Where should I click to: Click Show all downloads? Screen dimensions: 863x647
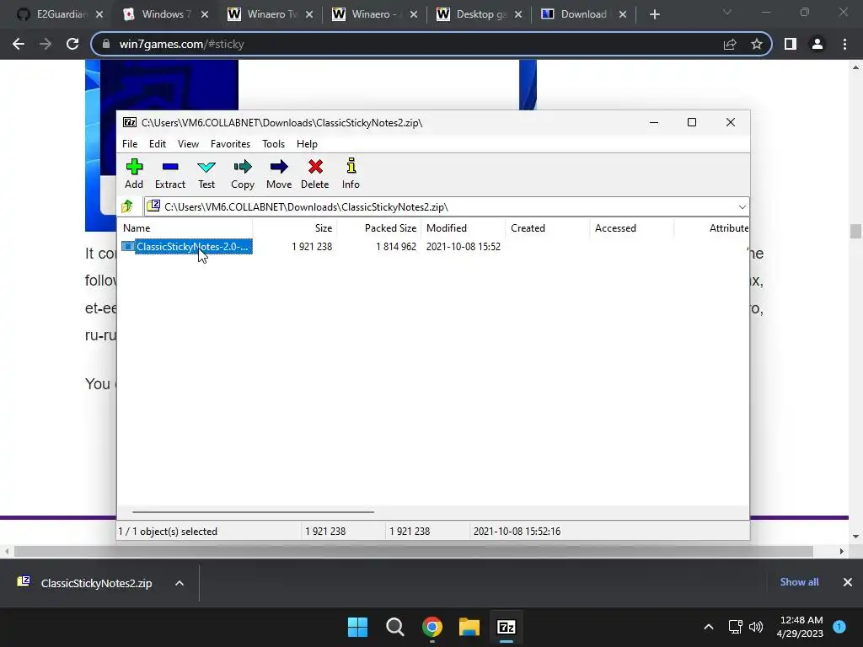[x=799, y=582]
